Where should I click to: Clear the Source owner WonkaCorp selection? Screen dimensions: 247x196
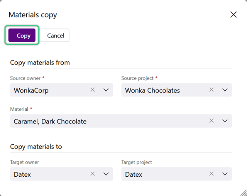point(93,90)
